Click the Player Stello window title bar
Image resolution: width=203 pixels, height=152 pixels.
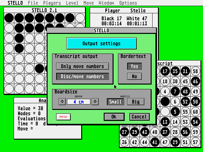point(124,10)
